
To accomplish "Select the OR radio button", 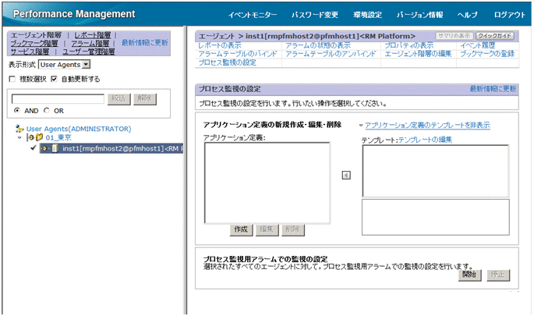I will coord(46,111).
